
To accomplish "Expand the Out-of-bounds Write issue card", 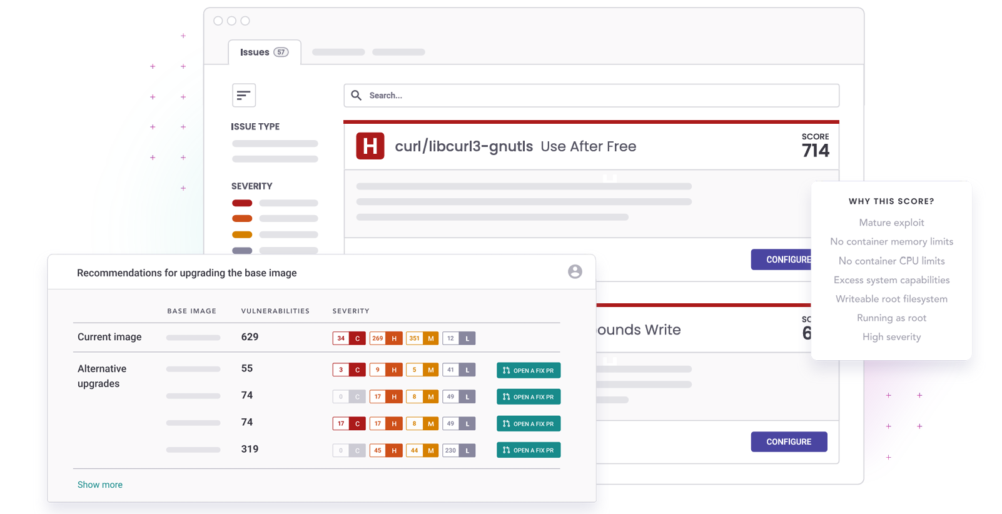I will (638, 330).
